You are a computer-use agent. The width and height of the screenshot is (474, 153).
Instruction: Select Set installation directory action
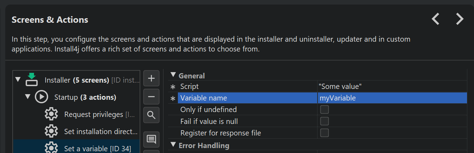tap(101, 132)
